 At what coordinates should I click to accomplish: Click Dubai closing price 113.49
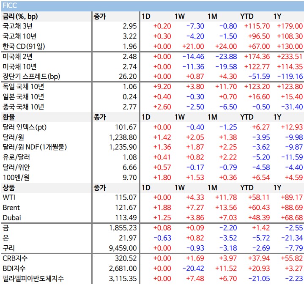pos(126,218)
